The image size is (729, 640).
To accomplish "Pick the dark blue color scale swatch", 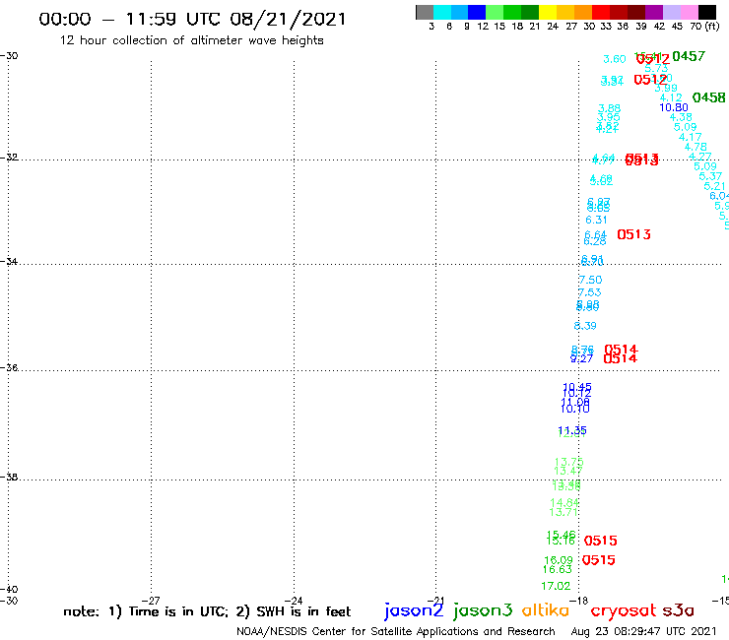I will [477, 12].
